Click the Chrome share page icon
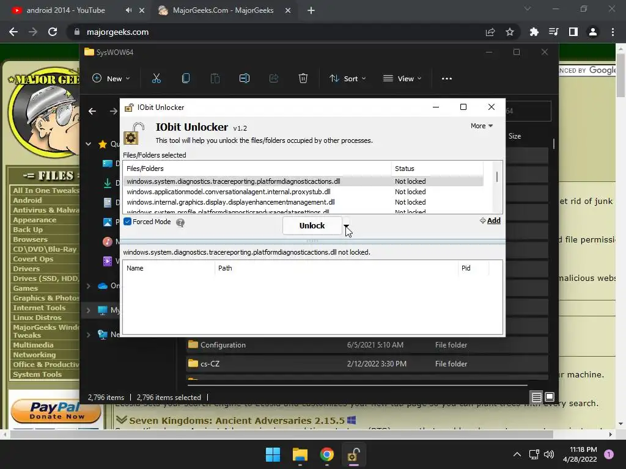Viewport: 626px width, 469px height. click(x=490, y=32)
